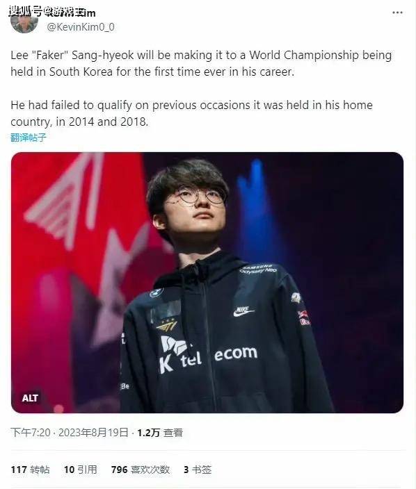Open the @KevinKim0_0 handle link

81,27
